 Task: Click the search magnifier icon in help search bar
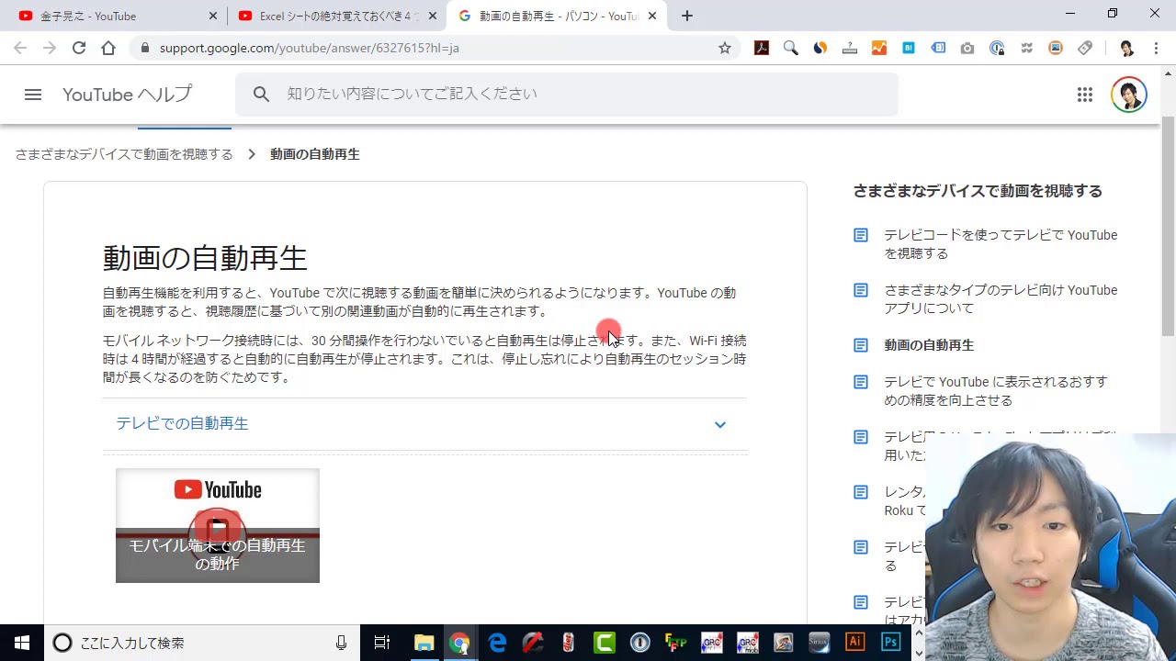point(261,94)
